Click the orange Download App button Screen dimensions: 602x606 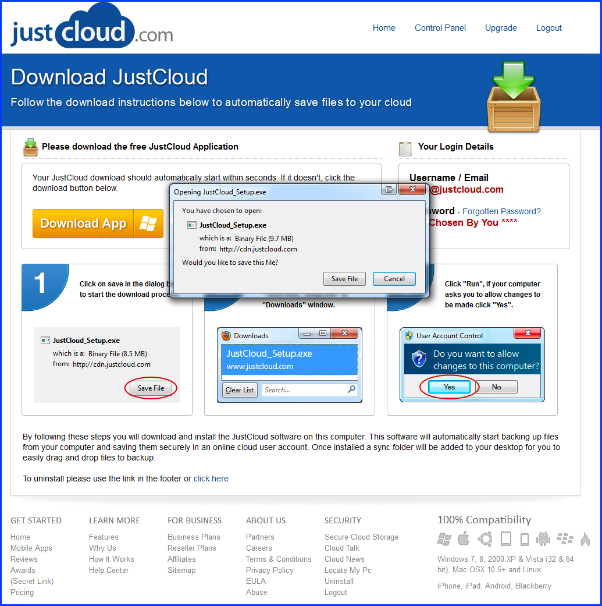(98, 224)
